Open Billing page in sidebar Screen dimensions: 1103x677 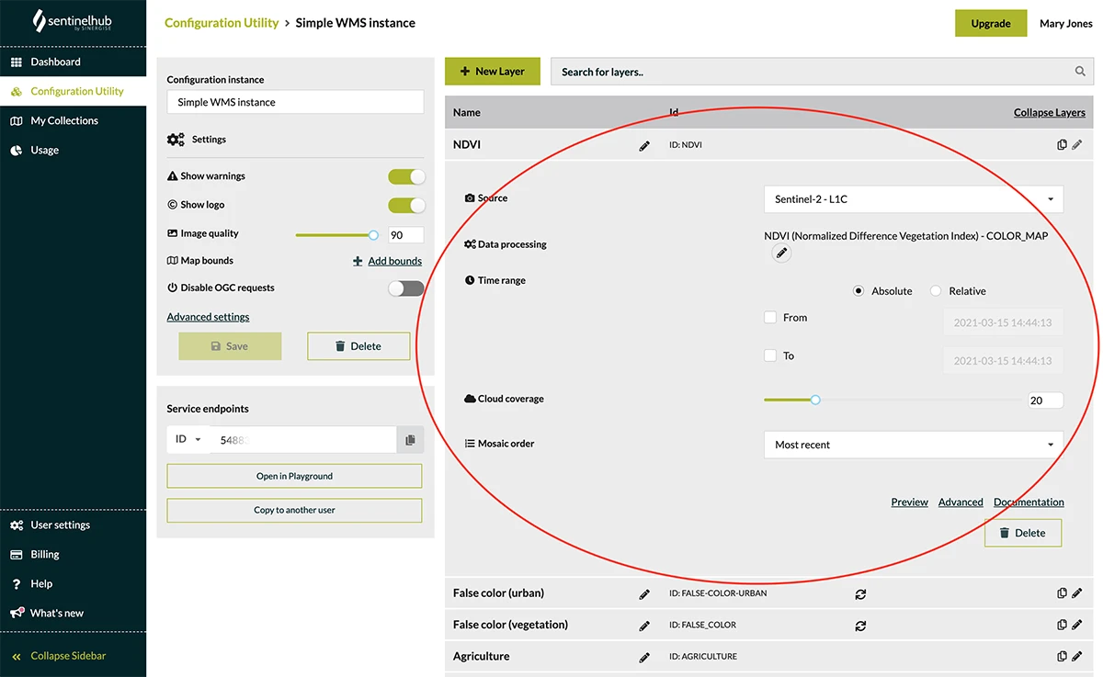click(x=44, y=554)
